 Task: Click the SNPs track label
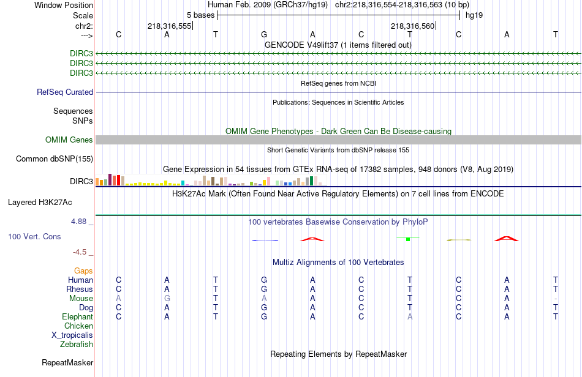(83, 121)
